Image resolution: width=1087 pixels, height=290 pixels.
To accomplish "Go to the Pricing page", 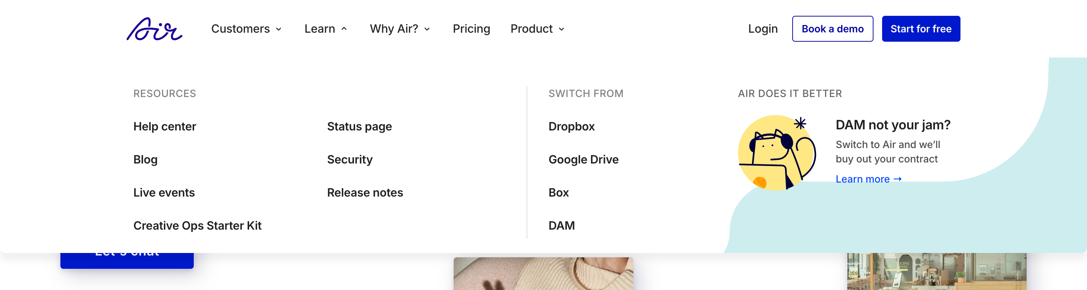I will point(471,29).
